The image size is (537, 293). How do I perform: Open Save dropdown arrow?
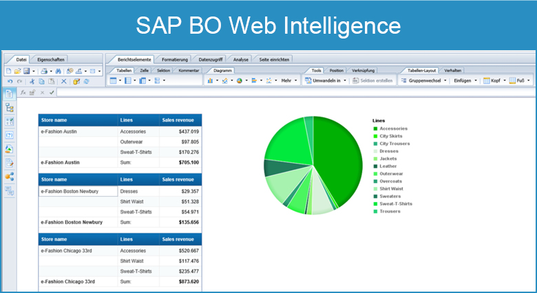click(33, 72)
